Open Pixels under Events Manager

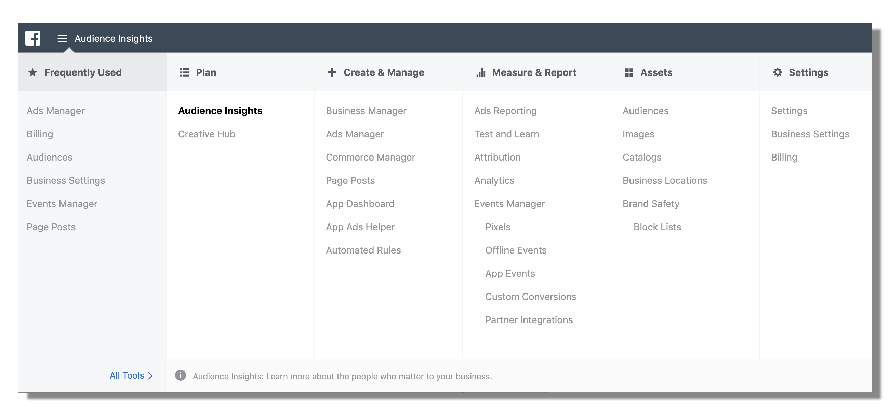tap(498, 227)
